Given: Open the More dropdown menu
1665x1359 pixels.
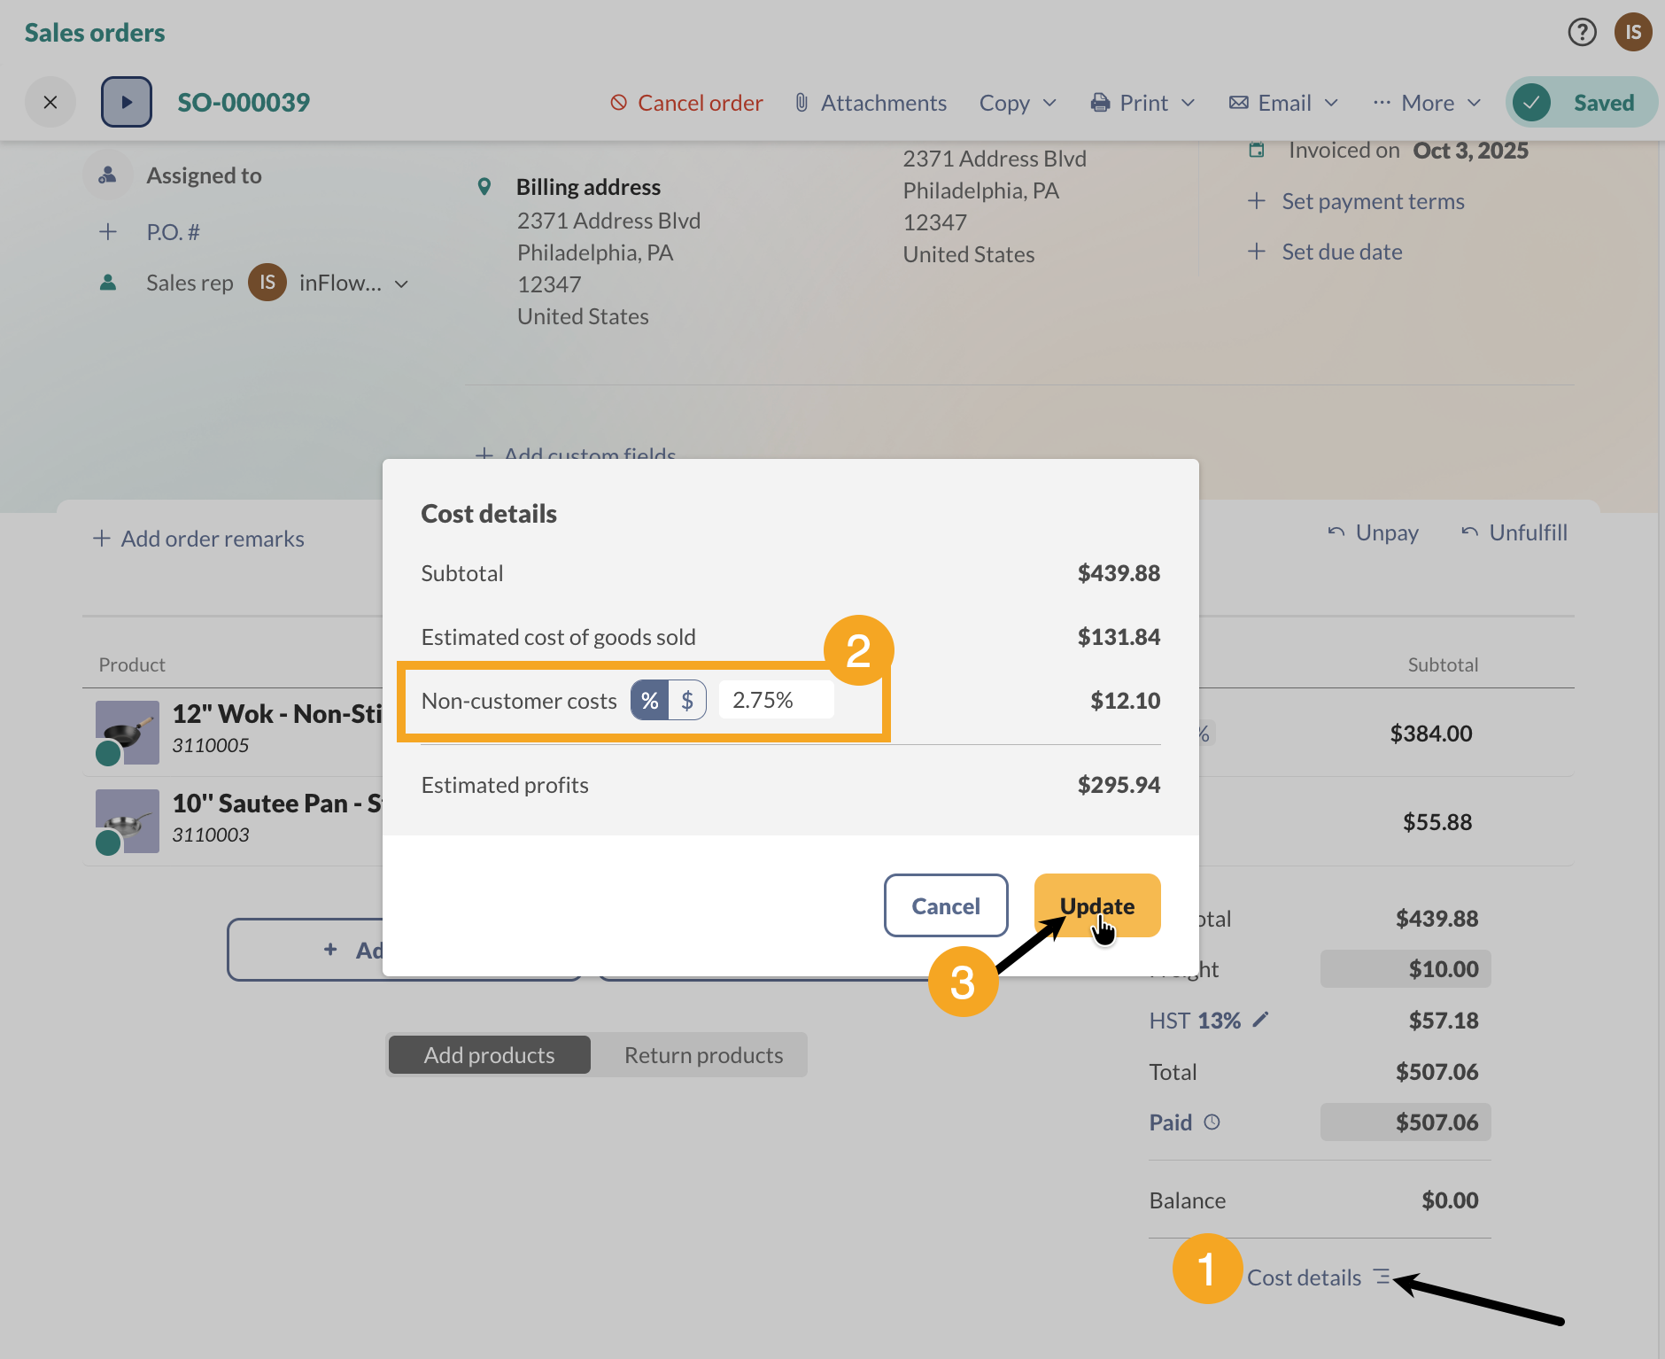Looking at the screenshot, I should [1426, 102].
